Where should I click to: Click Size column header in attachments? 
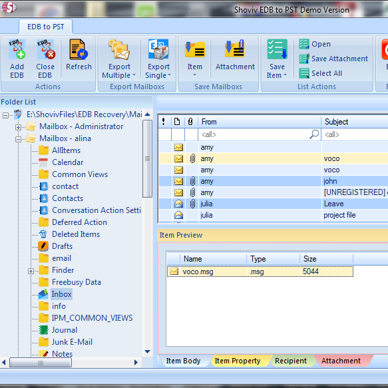(x=327, y=259)
